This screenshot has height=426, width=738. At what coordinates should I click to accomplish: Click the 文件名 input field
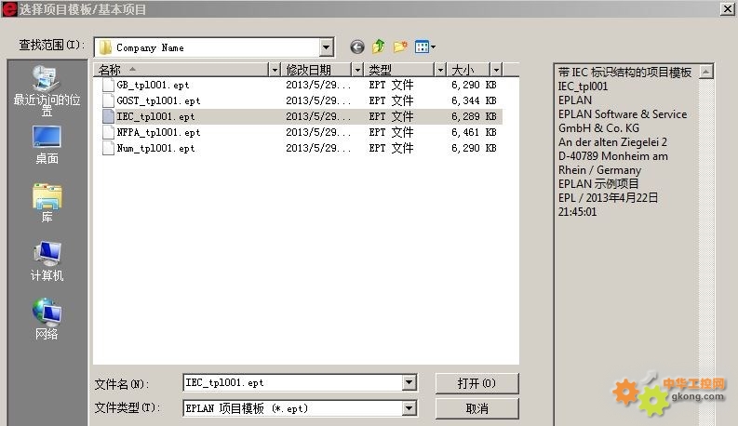(293, 382)
